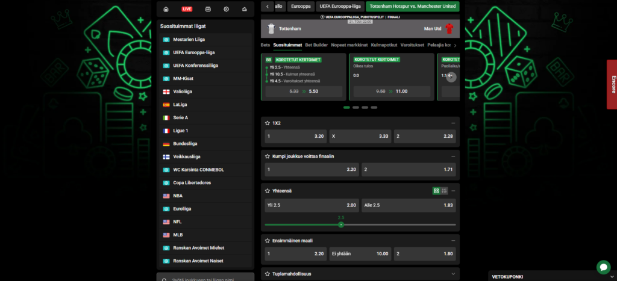Open the gear settings icon in sidebar
The width and height of the screenshot is (617, 281).
pyautogui.click(x=227, y=9)
